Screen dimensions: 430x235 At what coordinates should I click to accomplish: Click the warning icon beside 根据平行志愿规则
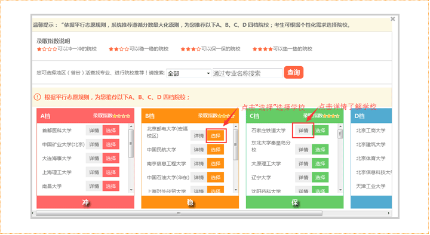click(x=37, y=97)
